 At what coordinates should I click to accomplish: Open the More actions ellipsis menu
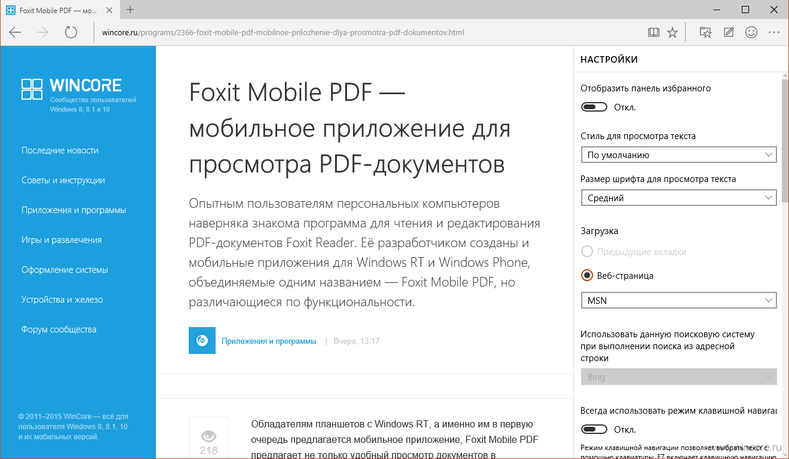(774, 32)
